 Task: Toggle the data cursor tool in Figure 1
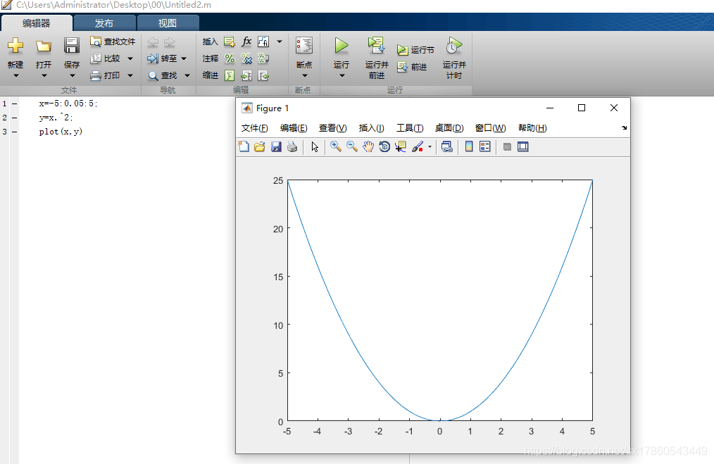(401, 146)
